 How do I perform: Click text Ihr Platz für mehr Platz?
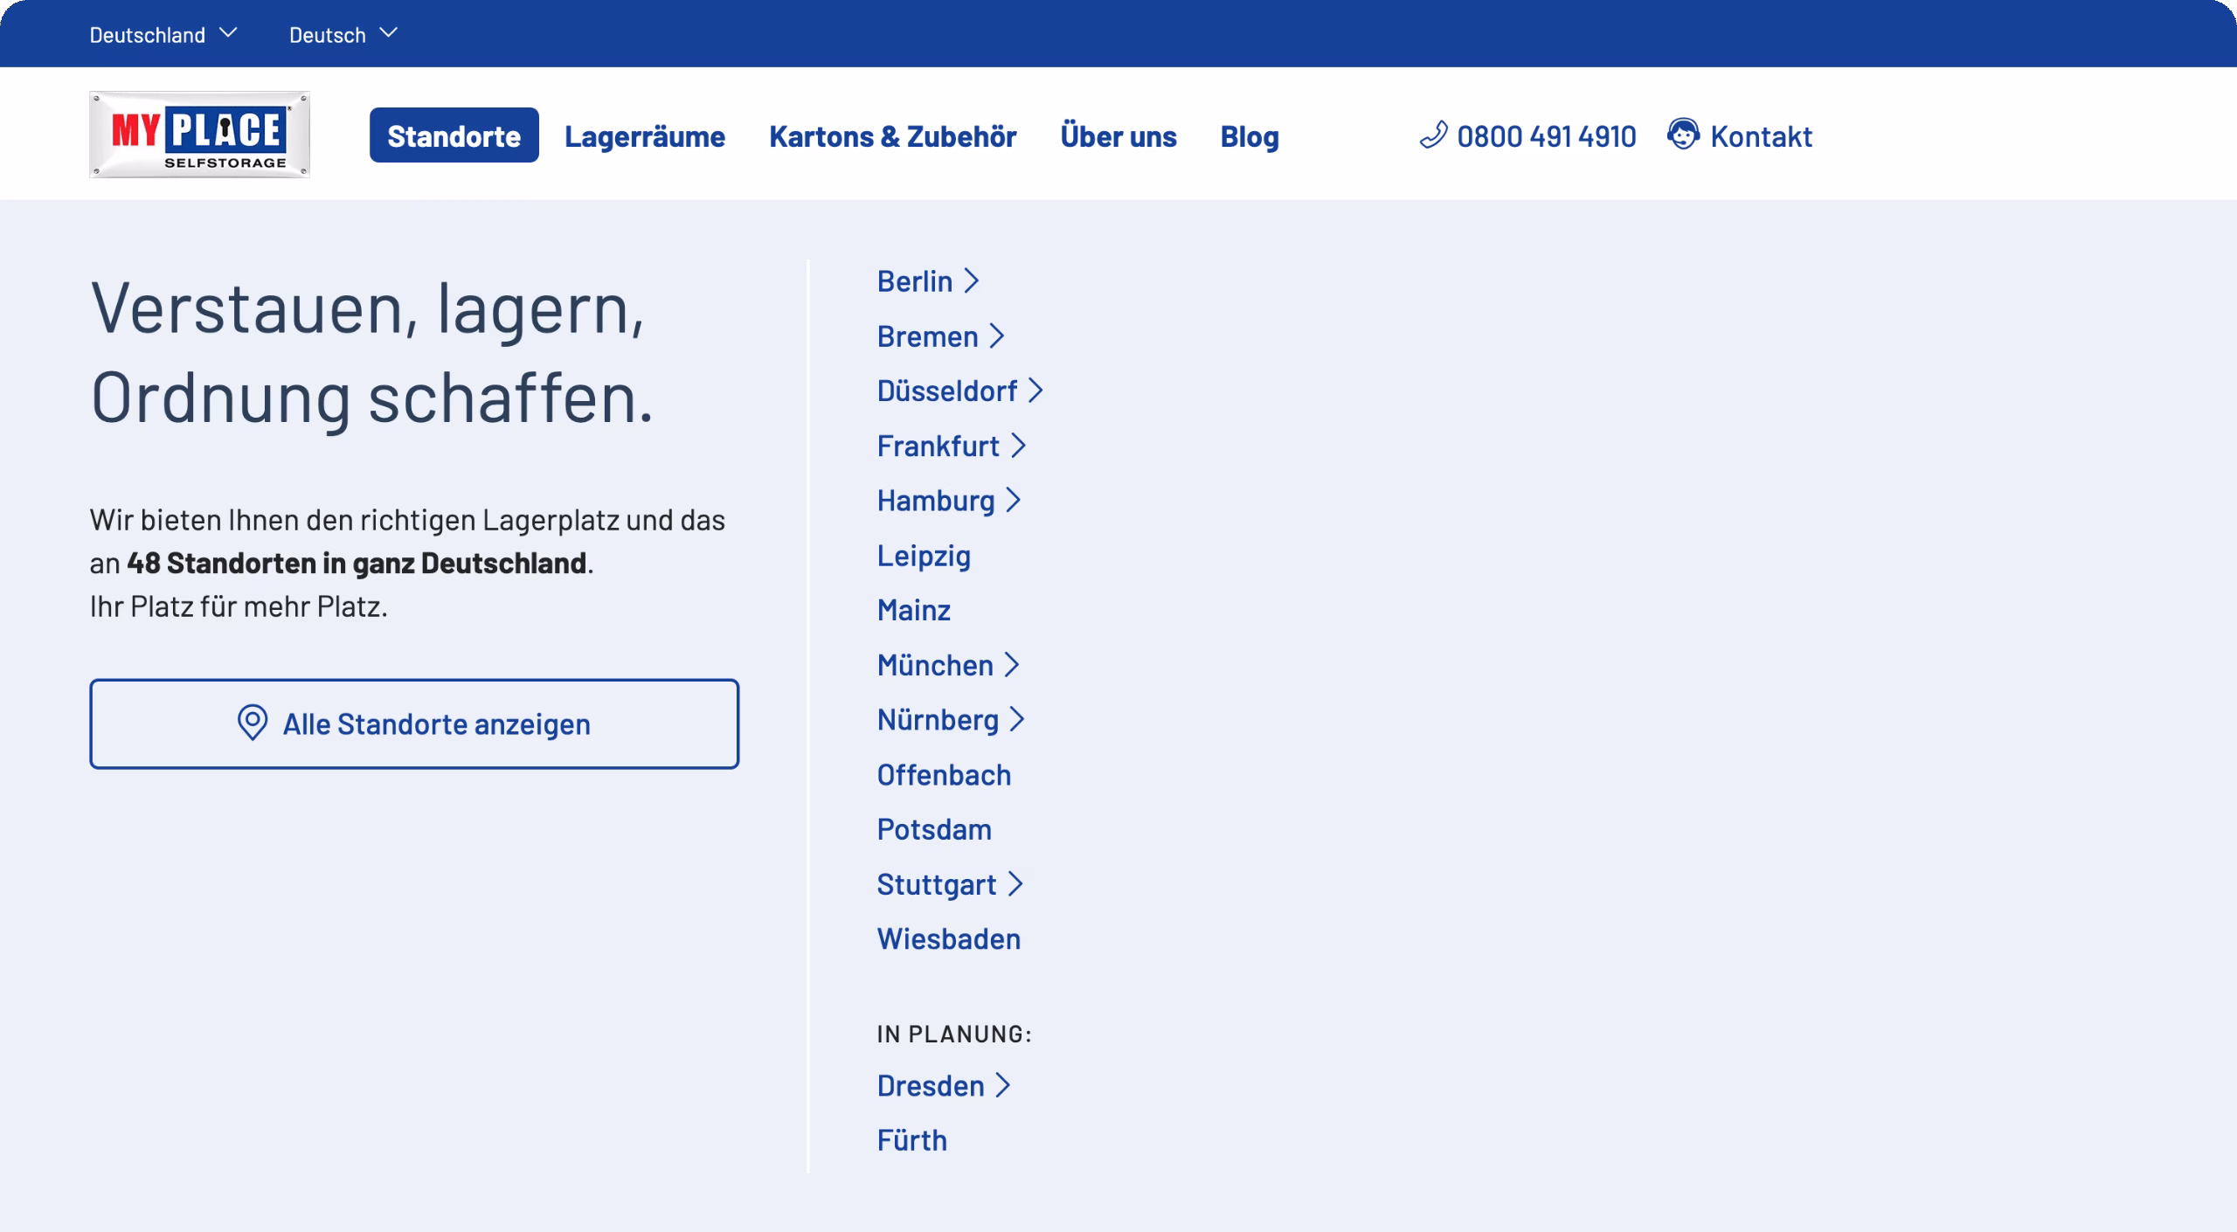(239, 606)
